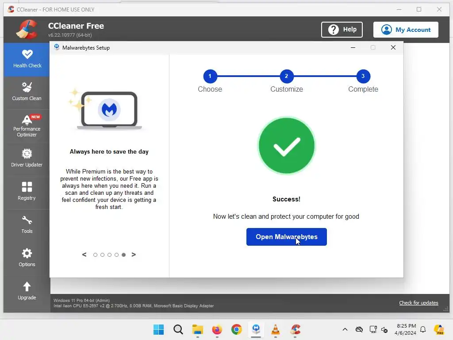Open the Tools section
Screen dimensions: 453x340
27,224
